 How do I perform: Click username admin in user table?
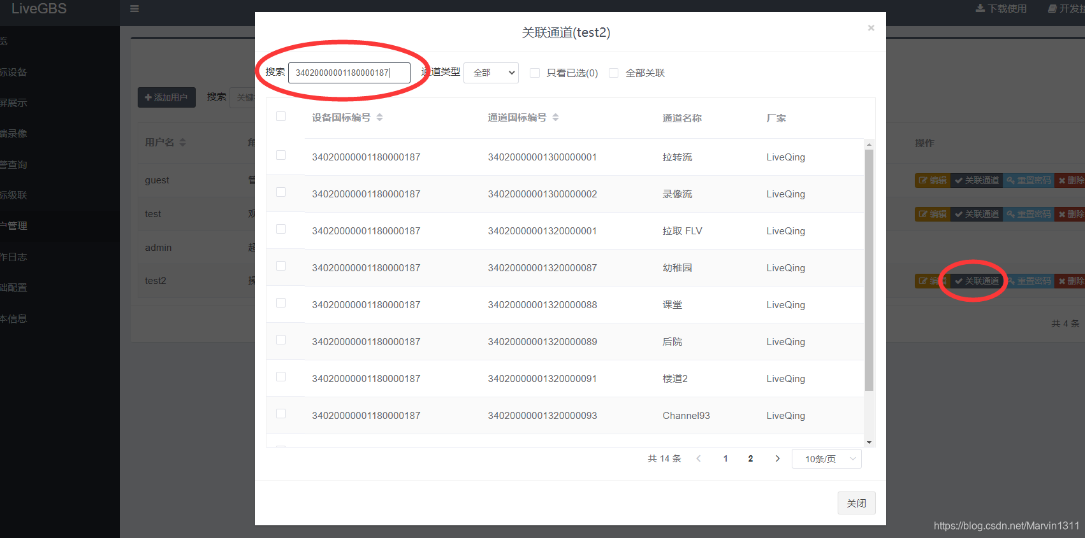click(158, 248)
